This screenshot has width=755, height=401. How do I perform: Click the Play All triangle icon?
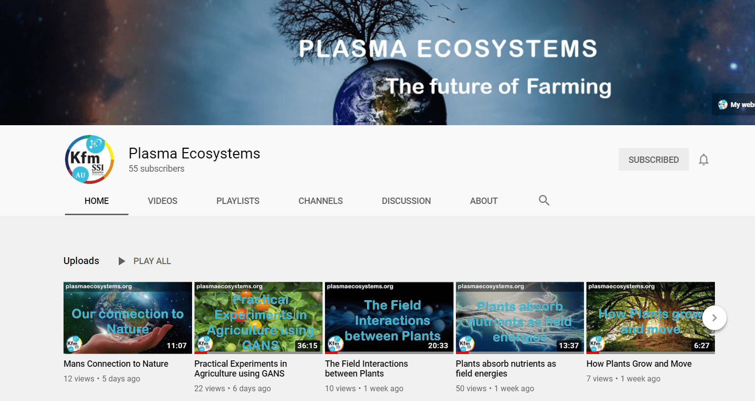(122, 261)
